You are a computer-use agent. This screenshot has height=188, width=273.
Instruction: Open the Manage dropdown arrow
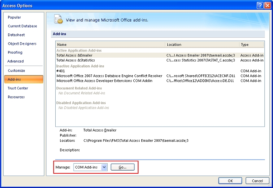(104, 167)
